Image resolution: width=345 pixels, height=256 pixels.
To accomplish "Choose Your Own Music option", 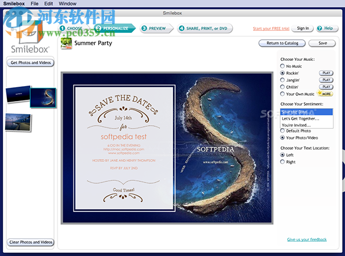I will point(282,94).
